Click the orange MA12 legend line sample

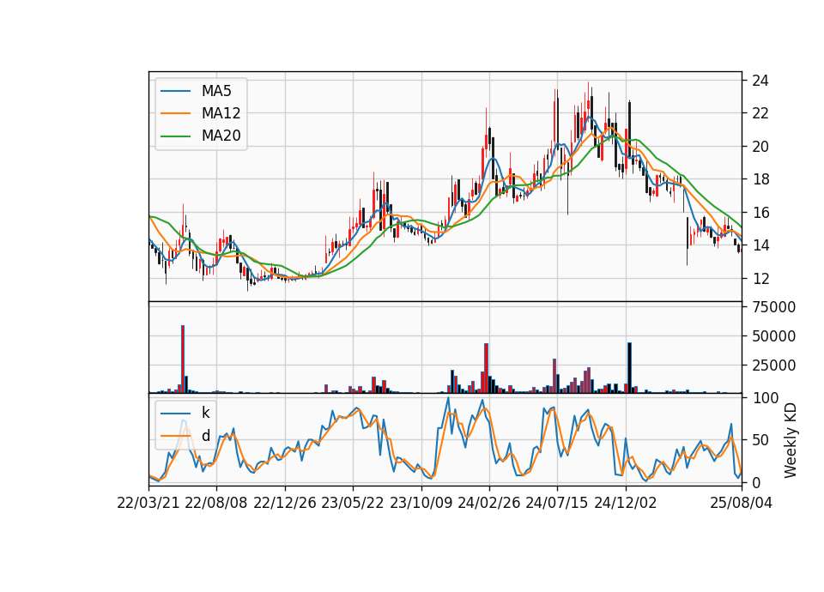(x=175, y=113)
